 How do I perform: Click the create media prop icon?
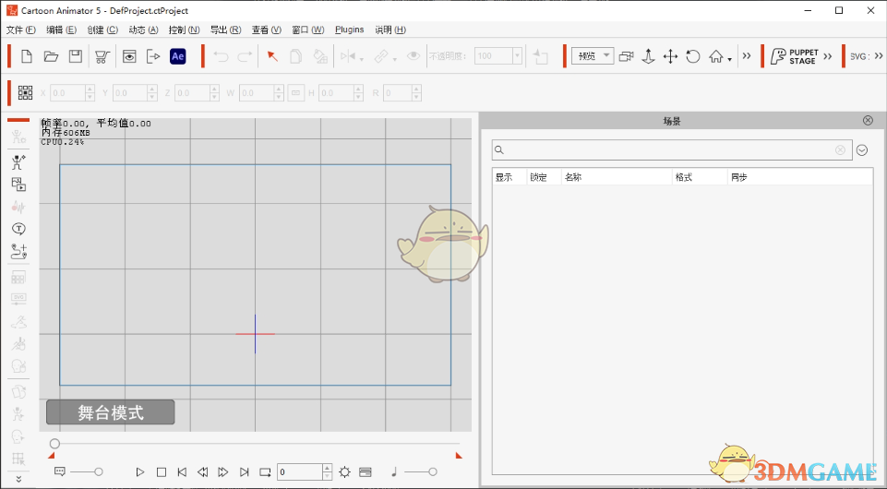[x=18, y=184]
